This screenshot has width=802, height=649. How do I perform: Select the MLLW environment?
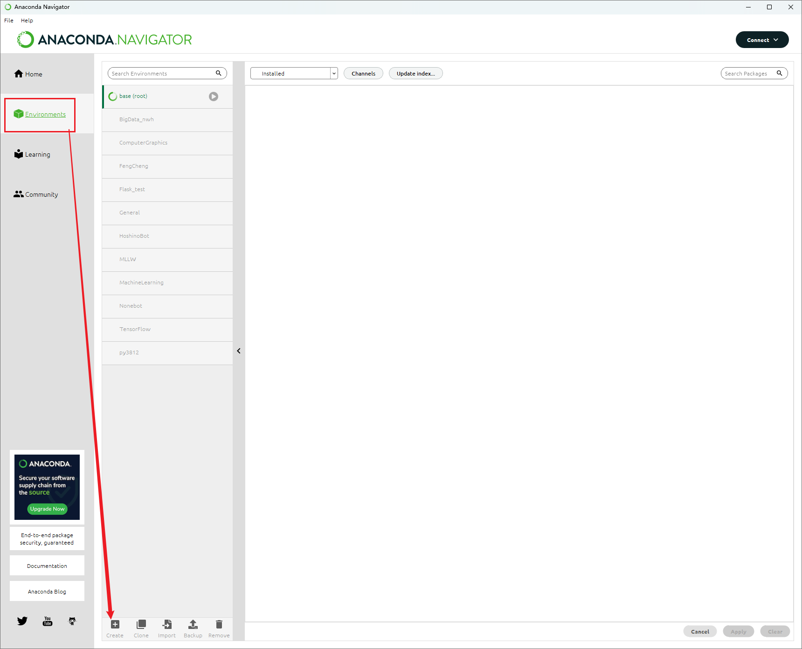[167, 260]
